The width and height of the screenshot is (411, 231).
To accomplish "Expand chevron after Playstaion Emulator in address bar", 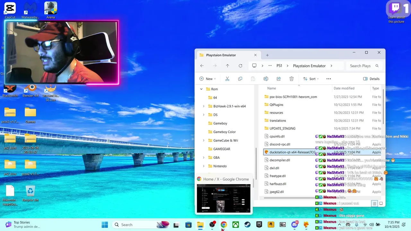I will click(x=331, y=66).
